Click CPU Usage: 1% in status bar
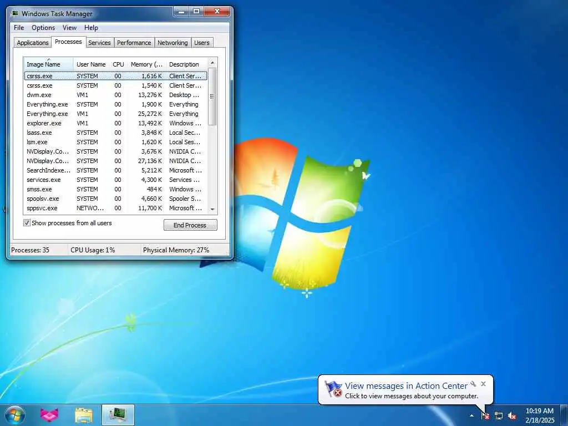The image size is (568, 426). point(93,250)
